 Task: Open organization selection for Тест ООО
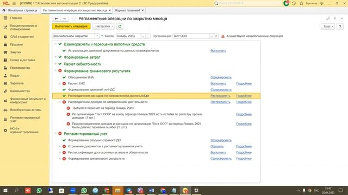212,36
